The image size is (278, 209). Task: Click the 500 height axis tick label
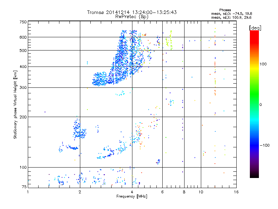[x=23, y=51]
